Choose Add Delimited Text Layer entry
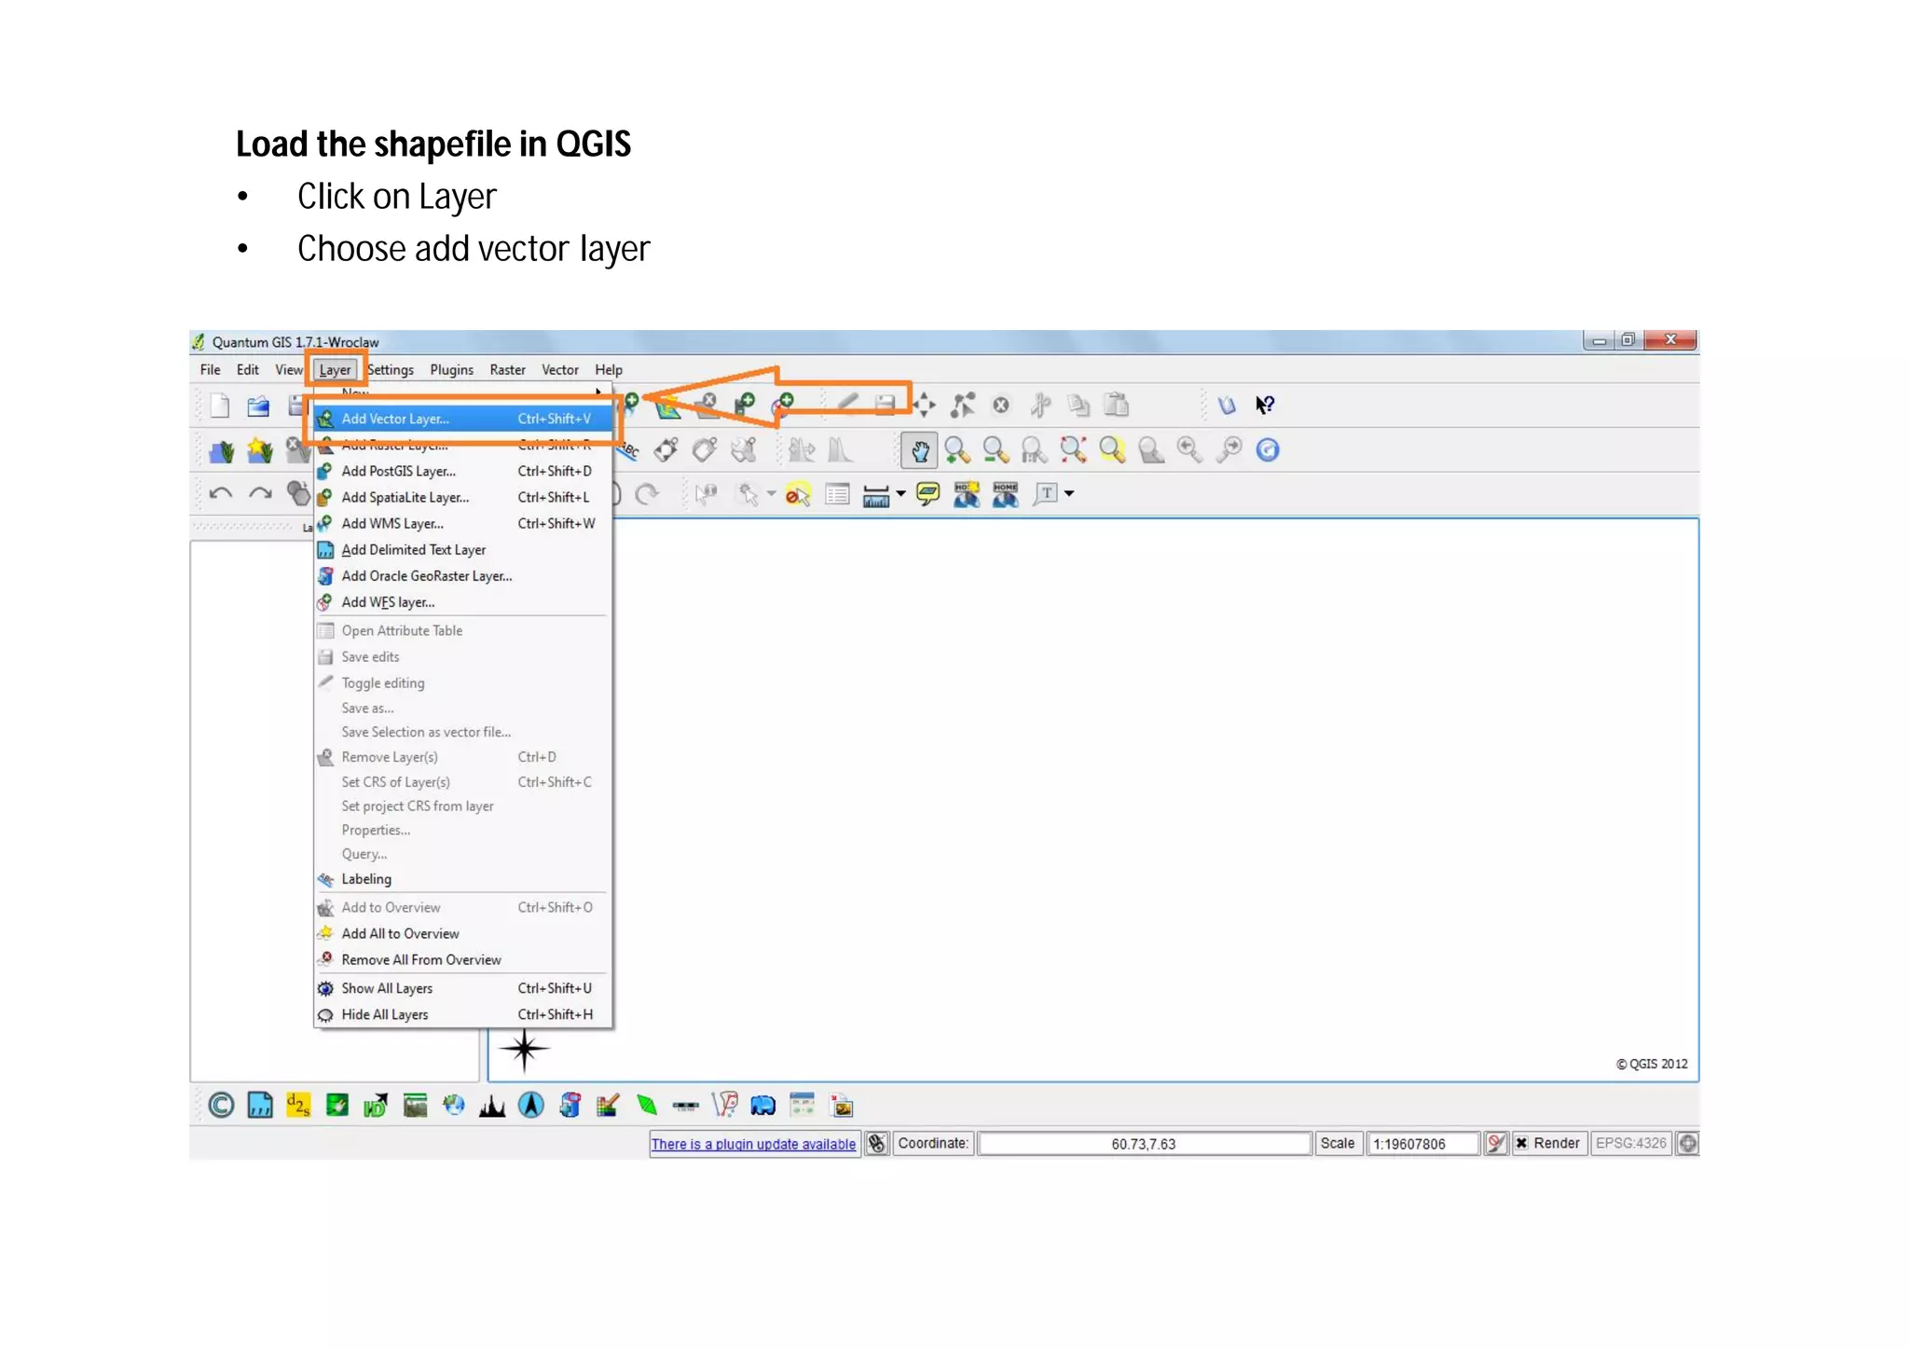The image size is (1909, 1349). pos(463,550)
